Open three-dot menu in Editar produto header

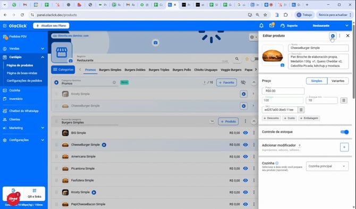click(340, 36)
